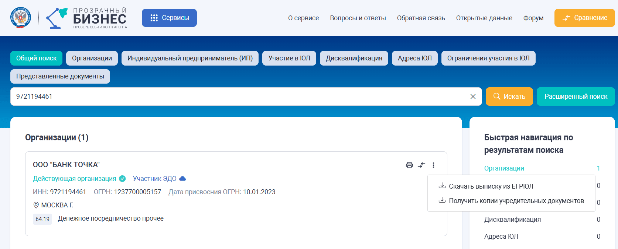
Task: Open Вопросы и ответы section
Action: click(358, 18)
